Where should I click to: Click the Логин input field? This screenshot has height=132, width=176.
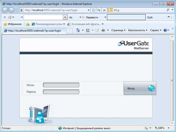click(x=61, y=85)
